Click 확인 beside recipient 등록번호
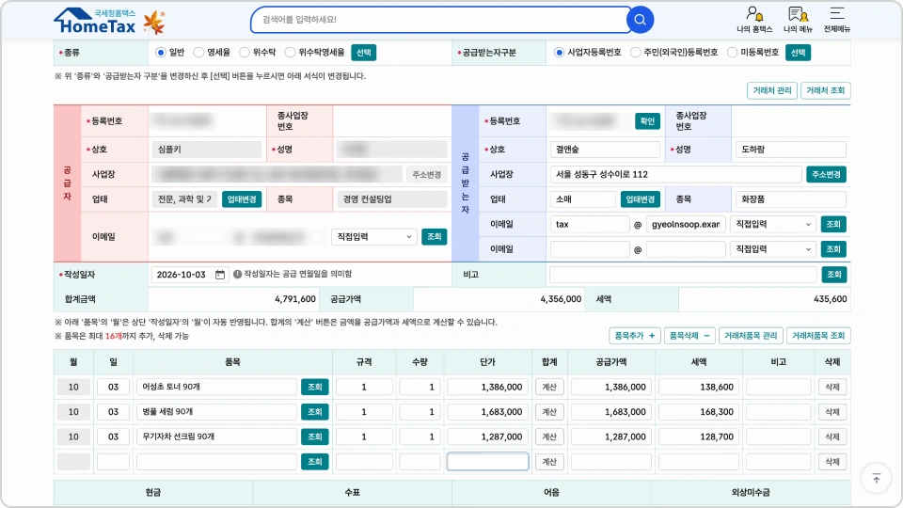Viewport: 903px width, 508px height. click(x=647, y=121)
